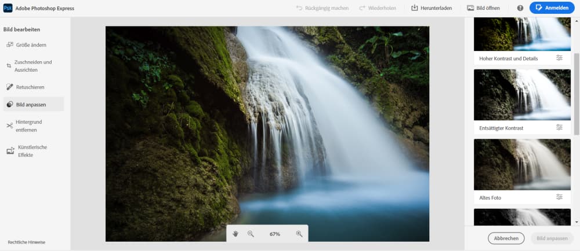The image size is (580, 251).
Task: Click the Bild bearbeiten heading
Action: [x=22, y=29]
